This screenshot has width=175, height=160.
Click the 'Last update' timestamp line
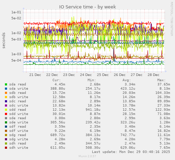[x=131, y=152]
